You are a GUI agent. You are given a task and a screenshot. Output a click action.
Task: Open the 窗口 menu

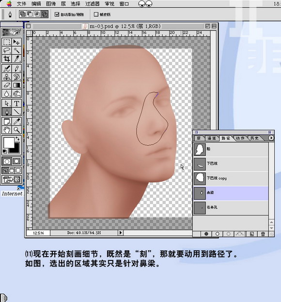point(124,4)
